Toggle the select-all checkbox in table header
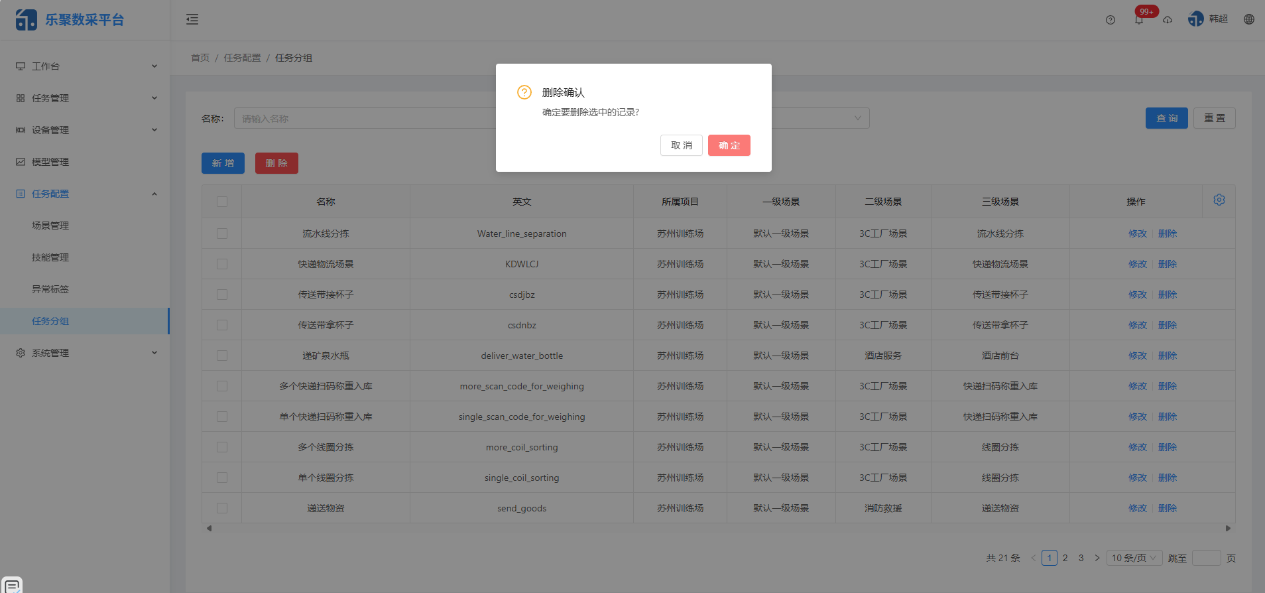Viewport: 1265px width, 593px height. click(x=222, y=202)
